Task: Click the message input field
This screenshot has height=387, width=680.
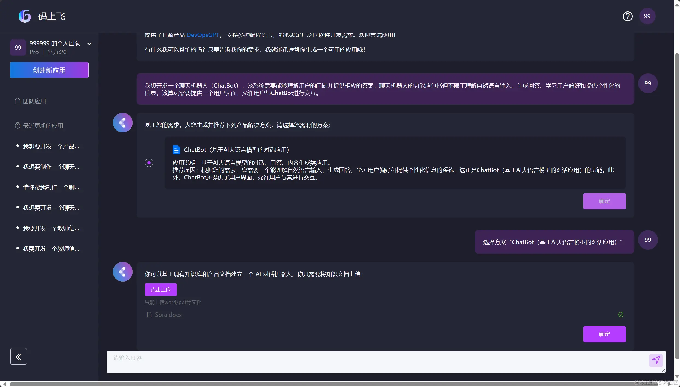Action: click(x=377, y=362)
